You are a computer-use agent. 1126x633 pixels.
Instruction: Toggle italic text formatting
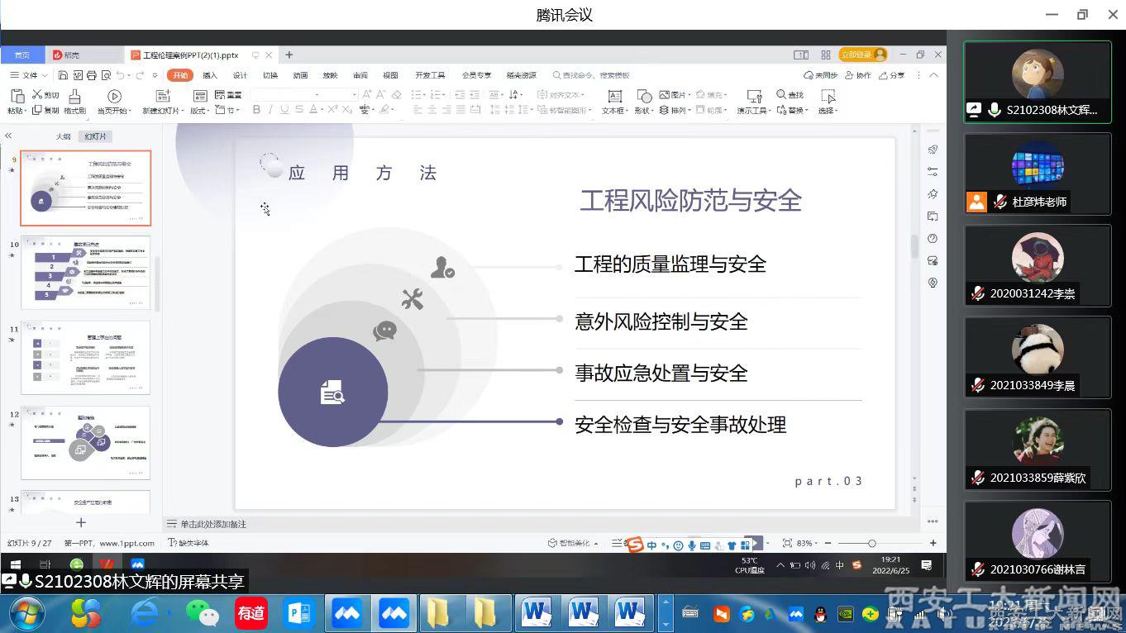click(x=270, y=110)
